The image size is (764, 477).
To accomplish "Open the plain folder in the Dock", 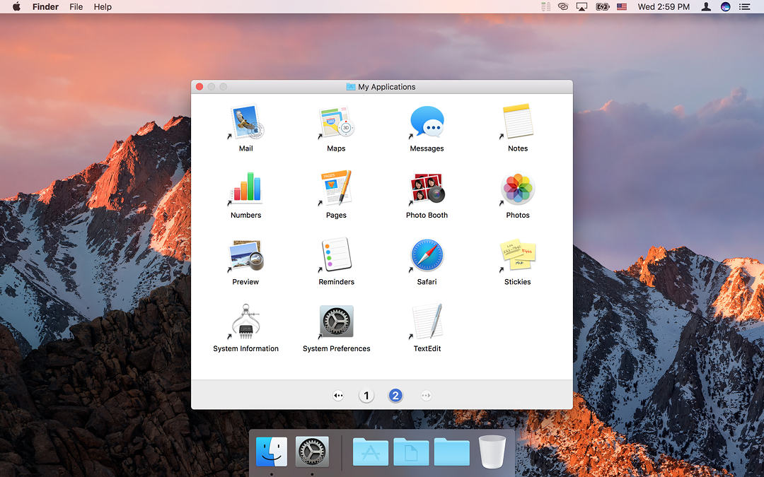I will (x=451, y=452).
